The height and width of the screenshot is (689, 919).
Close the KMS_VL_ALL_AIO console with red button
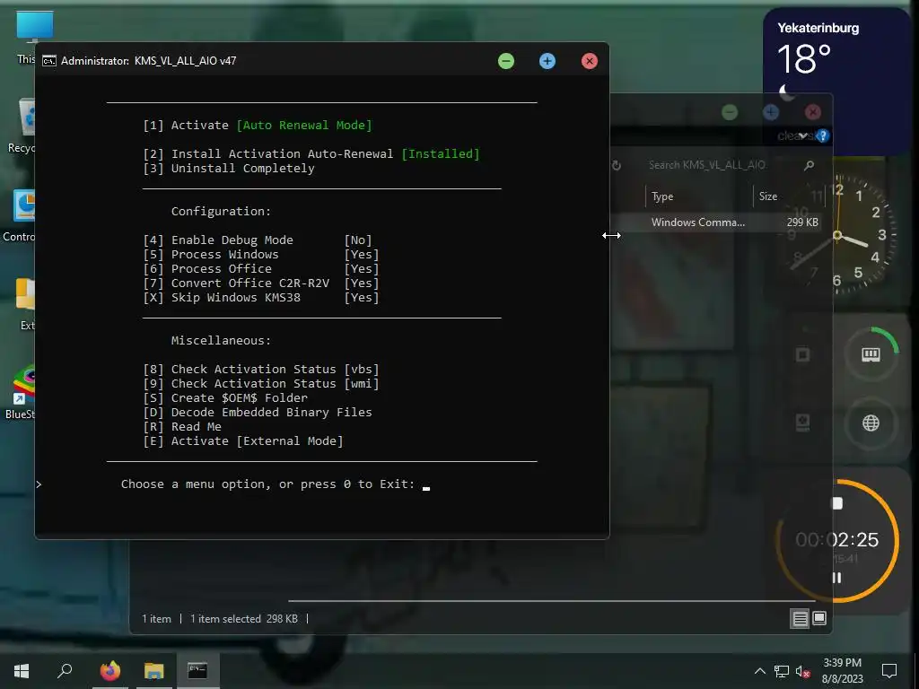[x=590, y=61]
